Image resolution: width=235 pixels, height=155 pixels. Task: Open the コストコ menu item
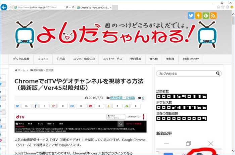point(43,59)
